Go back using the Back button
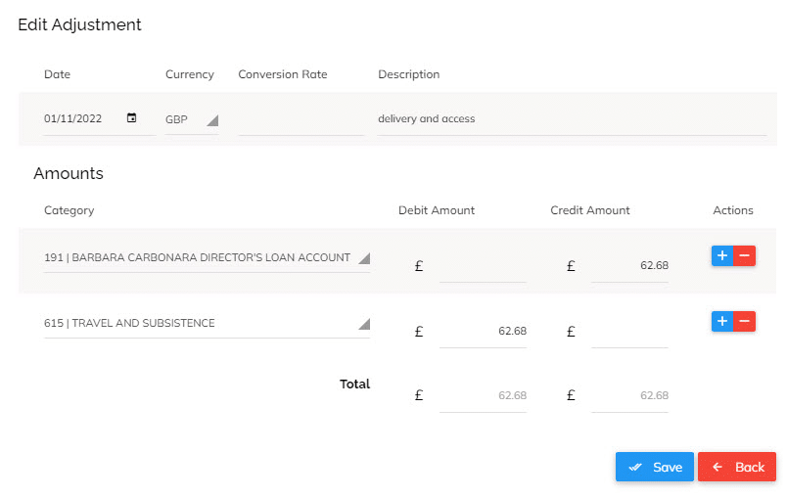787x498 pixels. pos(737,467)
